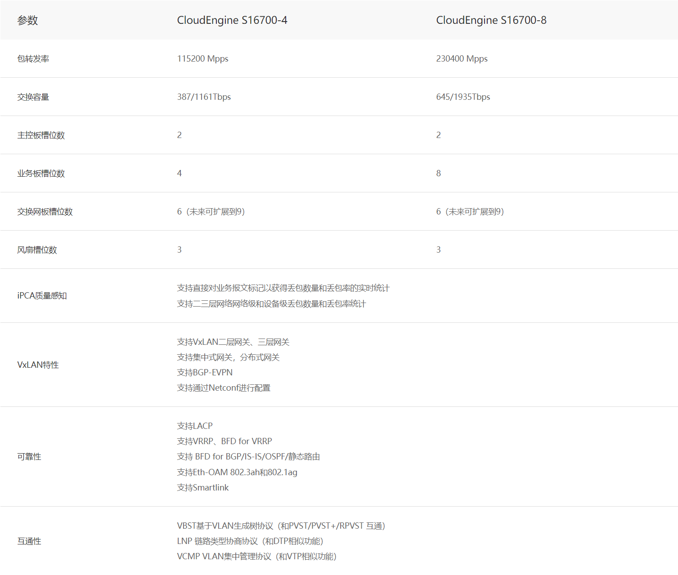Click the 387/1161Tbps switching capacity value
This screenshot has height=575, width=678.
[204, 97]
